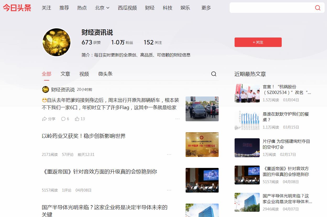The image size is (327, 217).
Task: Open search within the author's posts
Action: click(214, 74)
